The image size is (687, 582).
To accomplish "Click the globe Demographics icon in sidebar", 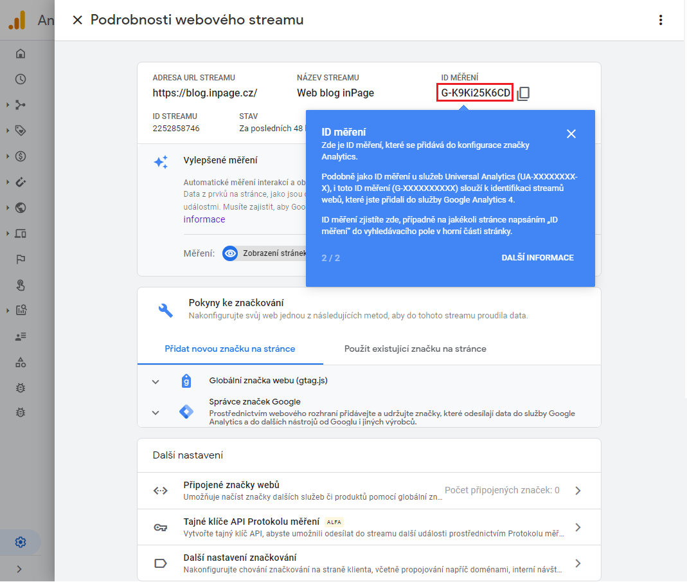I will pyautogui.click(x=21, y=208).
